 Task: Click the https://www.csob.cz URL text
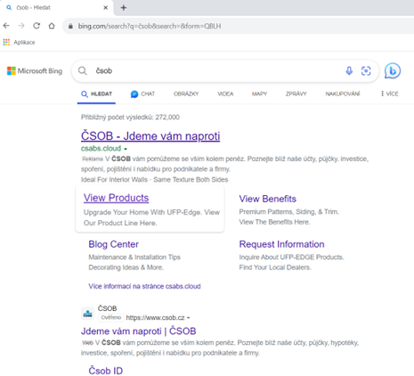(155, 318)
